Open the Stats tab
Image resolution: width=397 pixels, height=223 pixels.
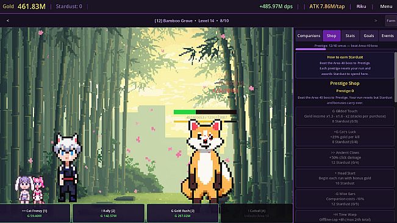pyautogui.click(x=350, y=36)
